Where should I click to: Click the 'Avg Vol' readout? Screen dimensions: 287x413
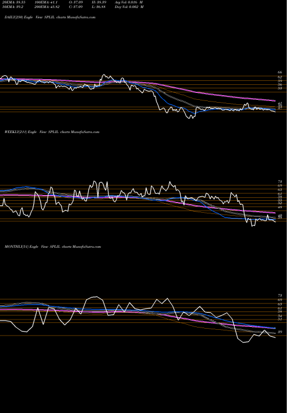[x=129, y=2]
